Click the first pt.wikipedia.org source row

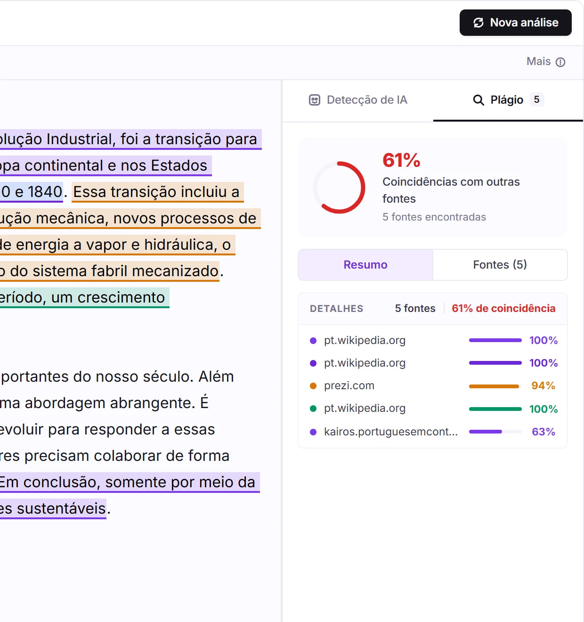(x=433, y=340)
